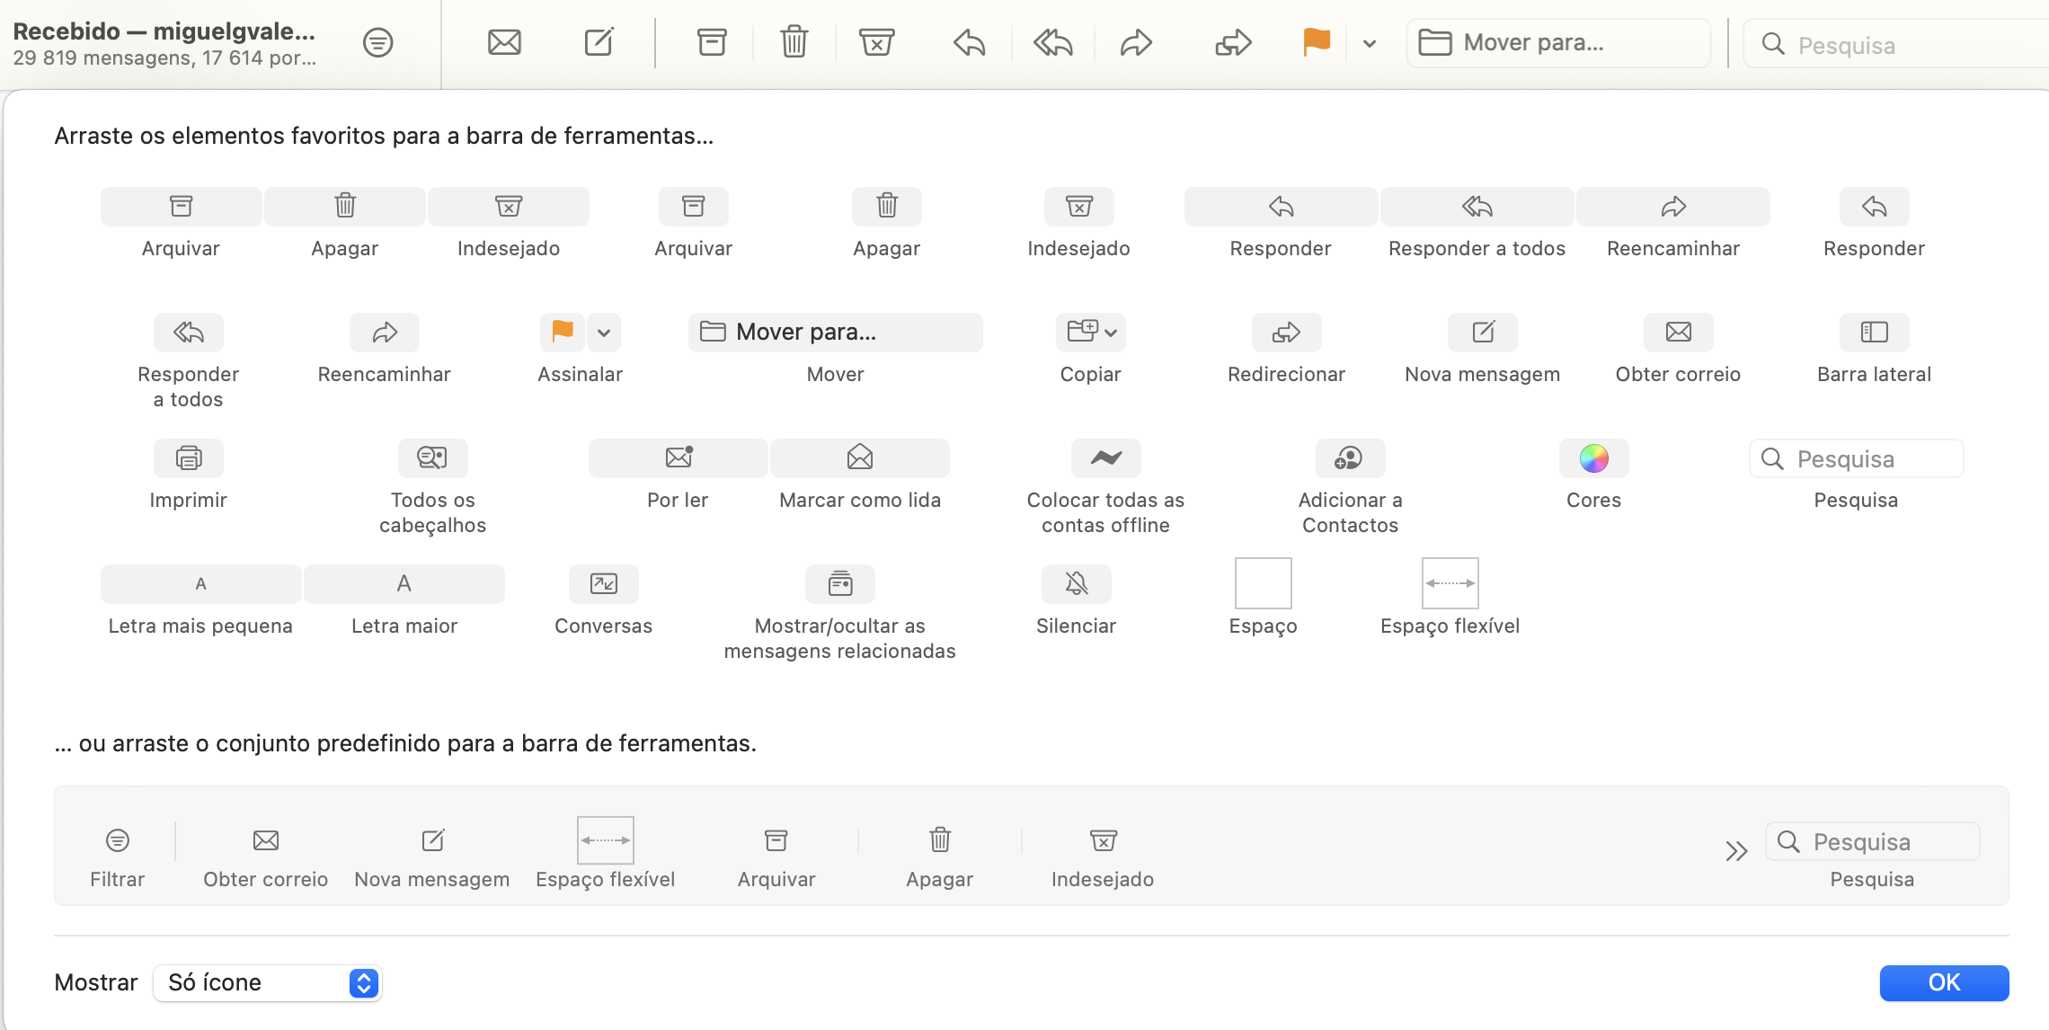This screenshot has height=1030, width=2049.
Task: Select the Conversas item
Action: pos(604,584)
